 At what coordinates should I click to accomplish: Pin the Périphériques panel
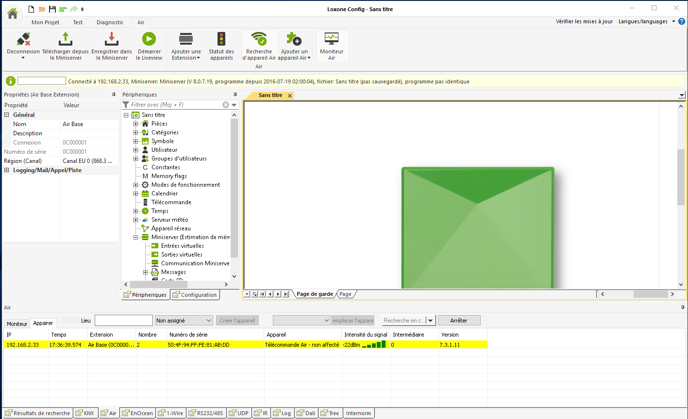(x=235, y=95)
